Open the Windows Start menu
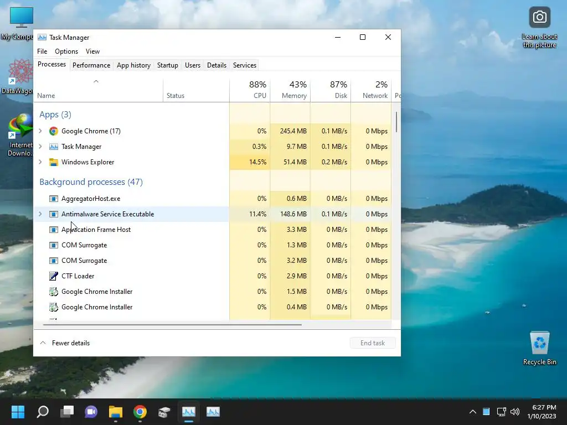 18,412
